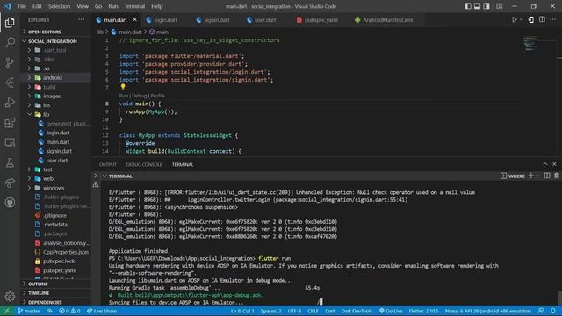Open editor More Actions ellipsis

click(x=552, y=19)
